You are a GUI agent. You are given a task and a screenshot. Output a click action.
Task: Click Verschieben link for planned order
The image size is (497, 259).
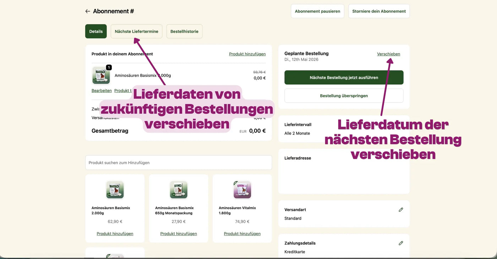coord(388,54)
